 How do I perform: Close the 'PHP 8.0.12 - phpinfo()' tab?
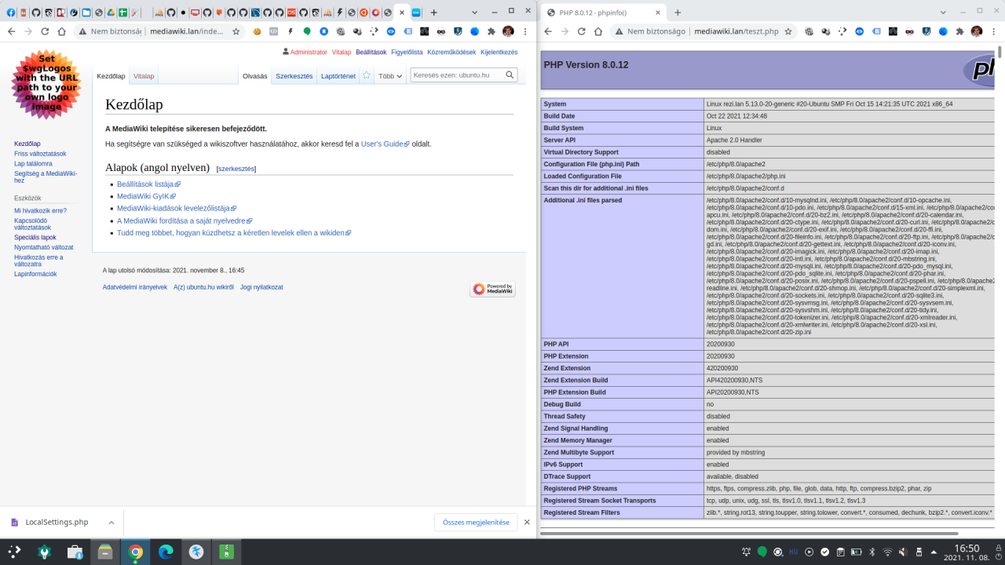point(658,13)
